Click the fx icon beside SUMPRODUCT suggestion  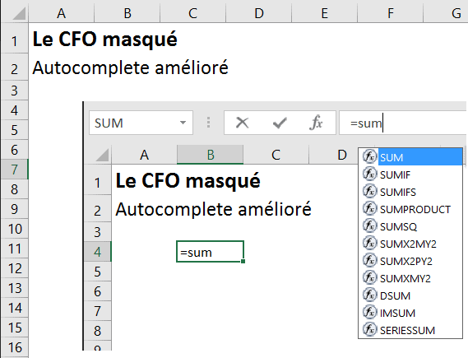tap(369, 209)
